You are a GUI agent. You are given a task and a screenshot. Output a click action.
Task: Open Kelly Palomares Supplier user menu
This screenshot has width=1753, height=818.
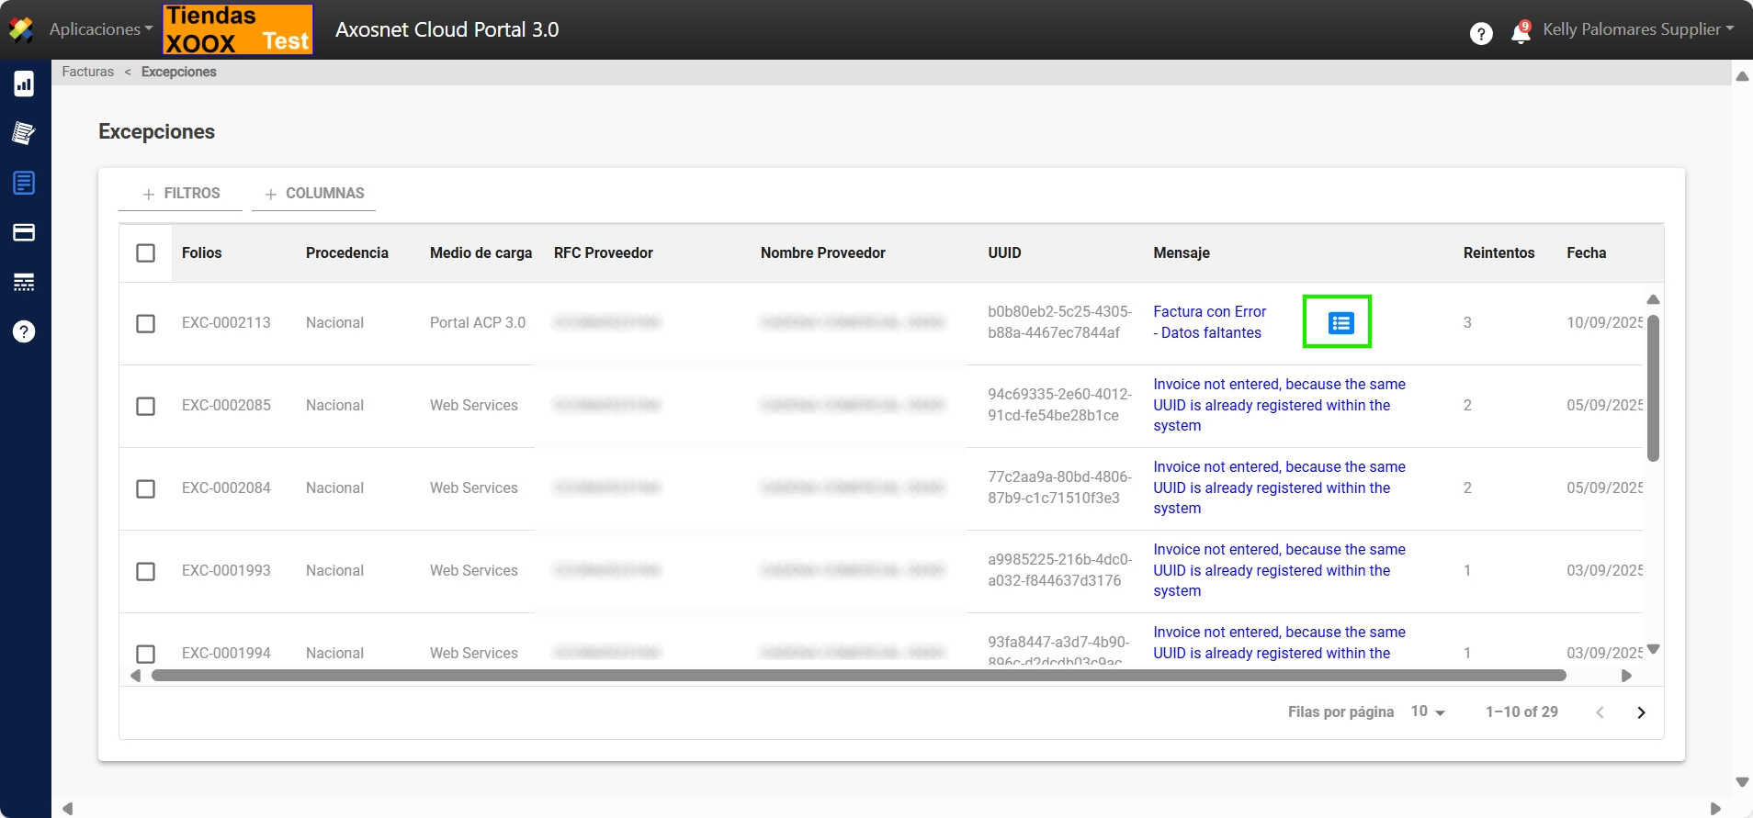point(1637,29)
